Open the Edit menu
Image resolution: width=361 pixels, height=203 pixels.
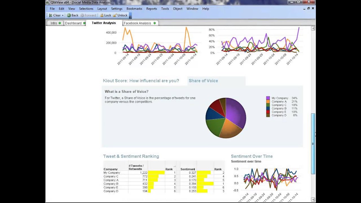[x=61, y=9]
